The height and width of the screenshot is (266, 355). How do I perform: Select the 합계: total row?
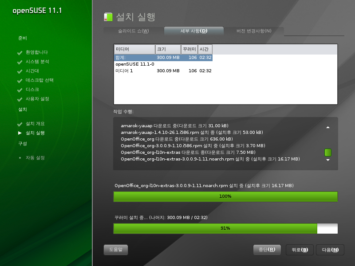coord(163,58)
